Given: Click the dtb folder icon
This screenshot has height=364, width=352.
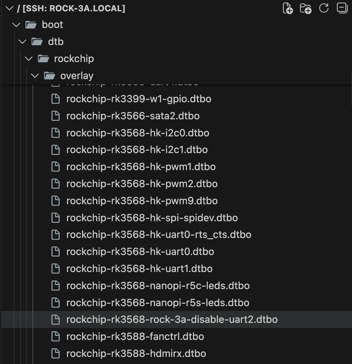Looking at the screenshot, I should 37,42.
